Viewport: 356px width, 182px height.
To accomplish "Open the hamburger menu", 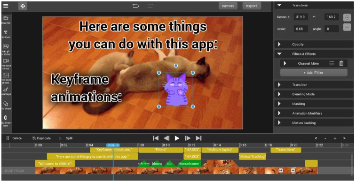I will click(6, 6).
